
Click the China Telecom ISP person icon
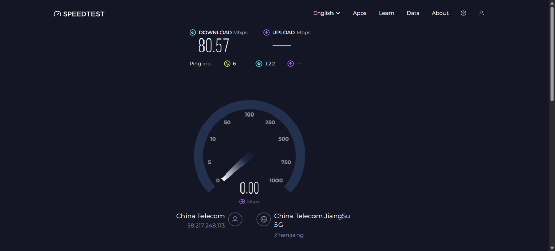click(x=235, y=219)
